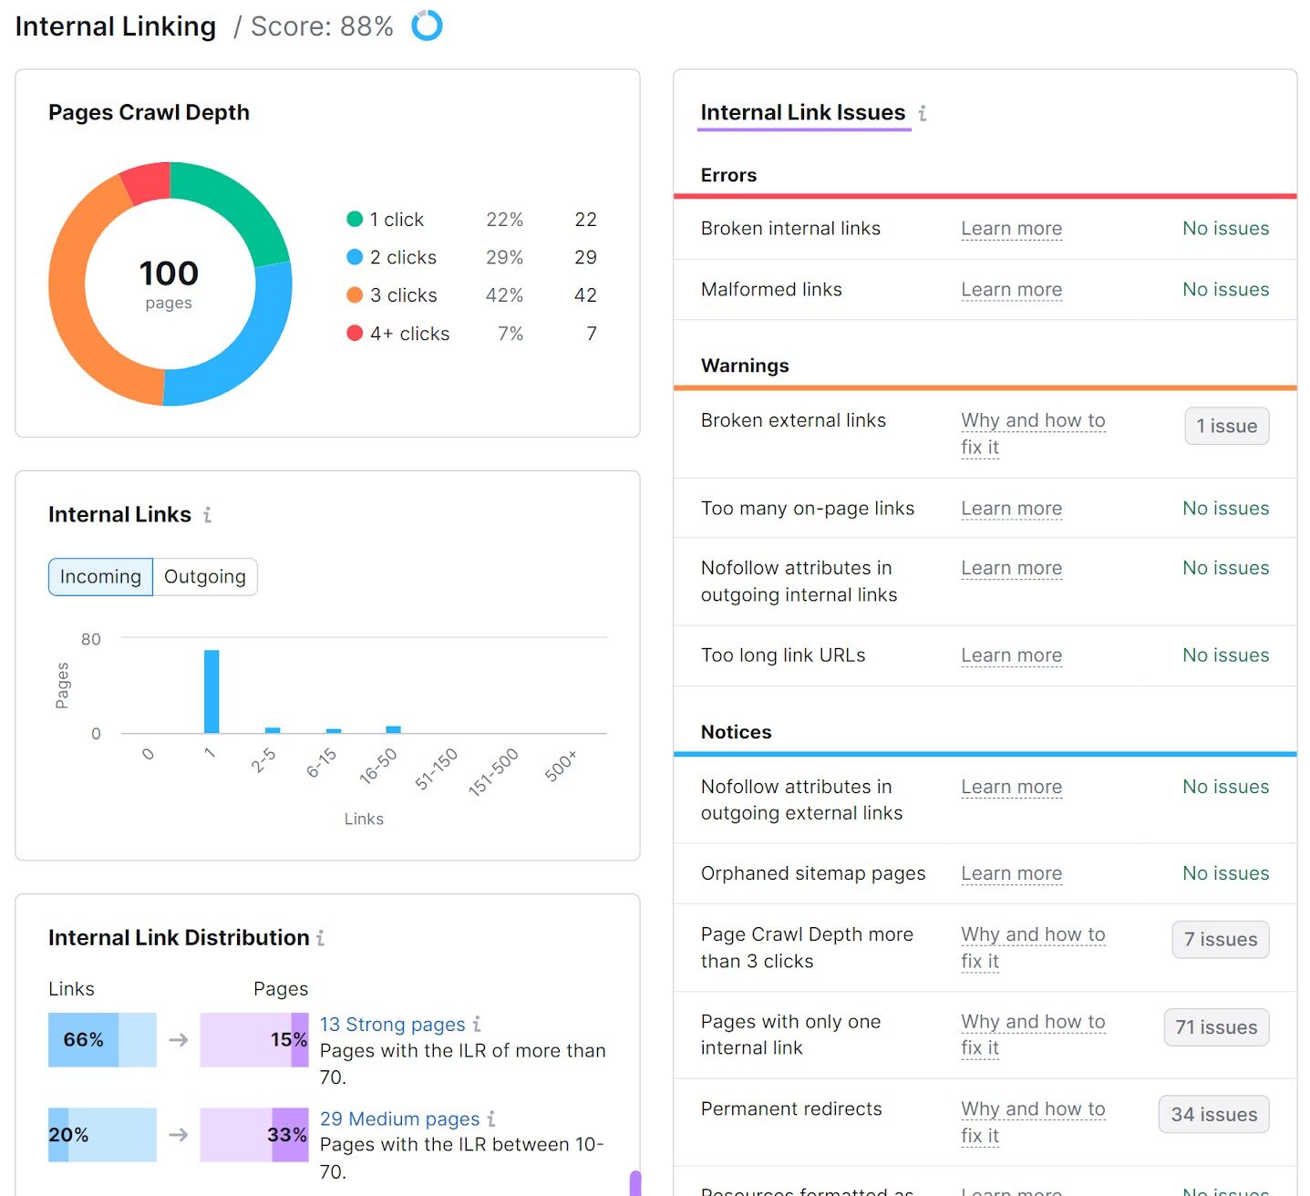Open Learn more for Nofollow outgoing external links
Viewport: 1310px width, 1196px height.
click(1011, 788)
